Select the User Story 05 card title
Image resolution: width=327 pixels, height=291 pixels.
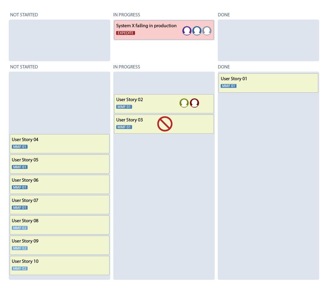coord(25,160)
